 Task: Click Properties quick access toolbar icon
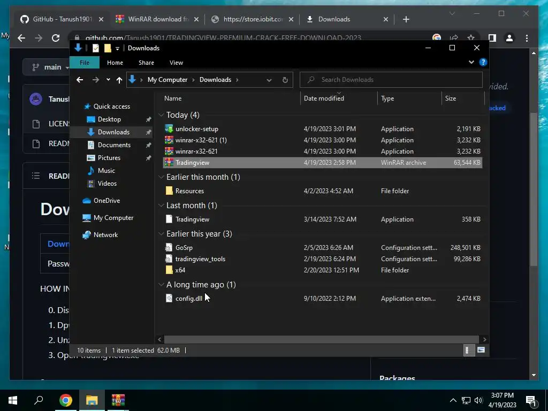(95, 48)
